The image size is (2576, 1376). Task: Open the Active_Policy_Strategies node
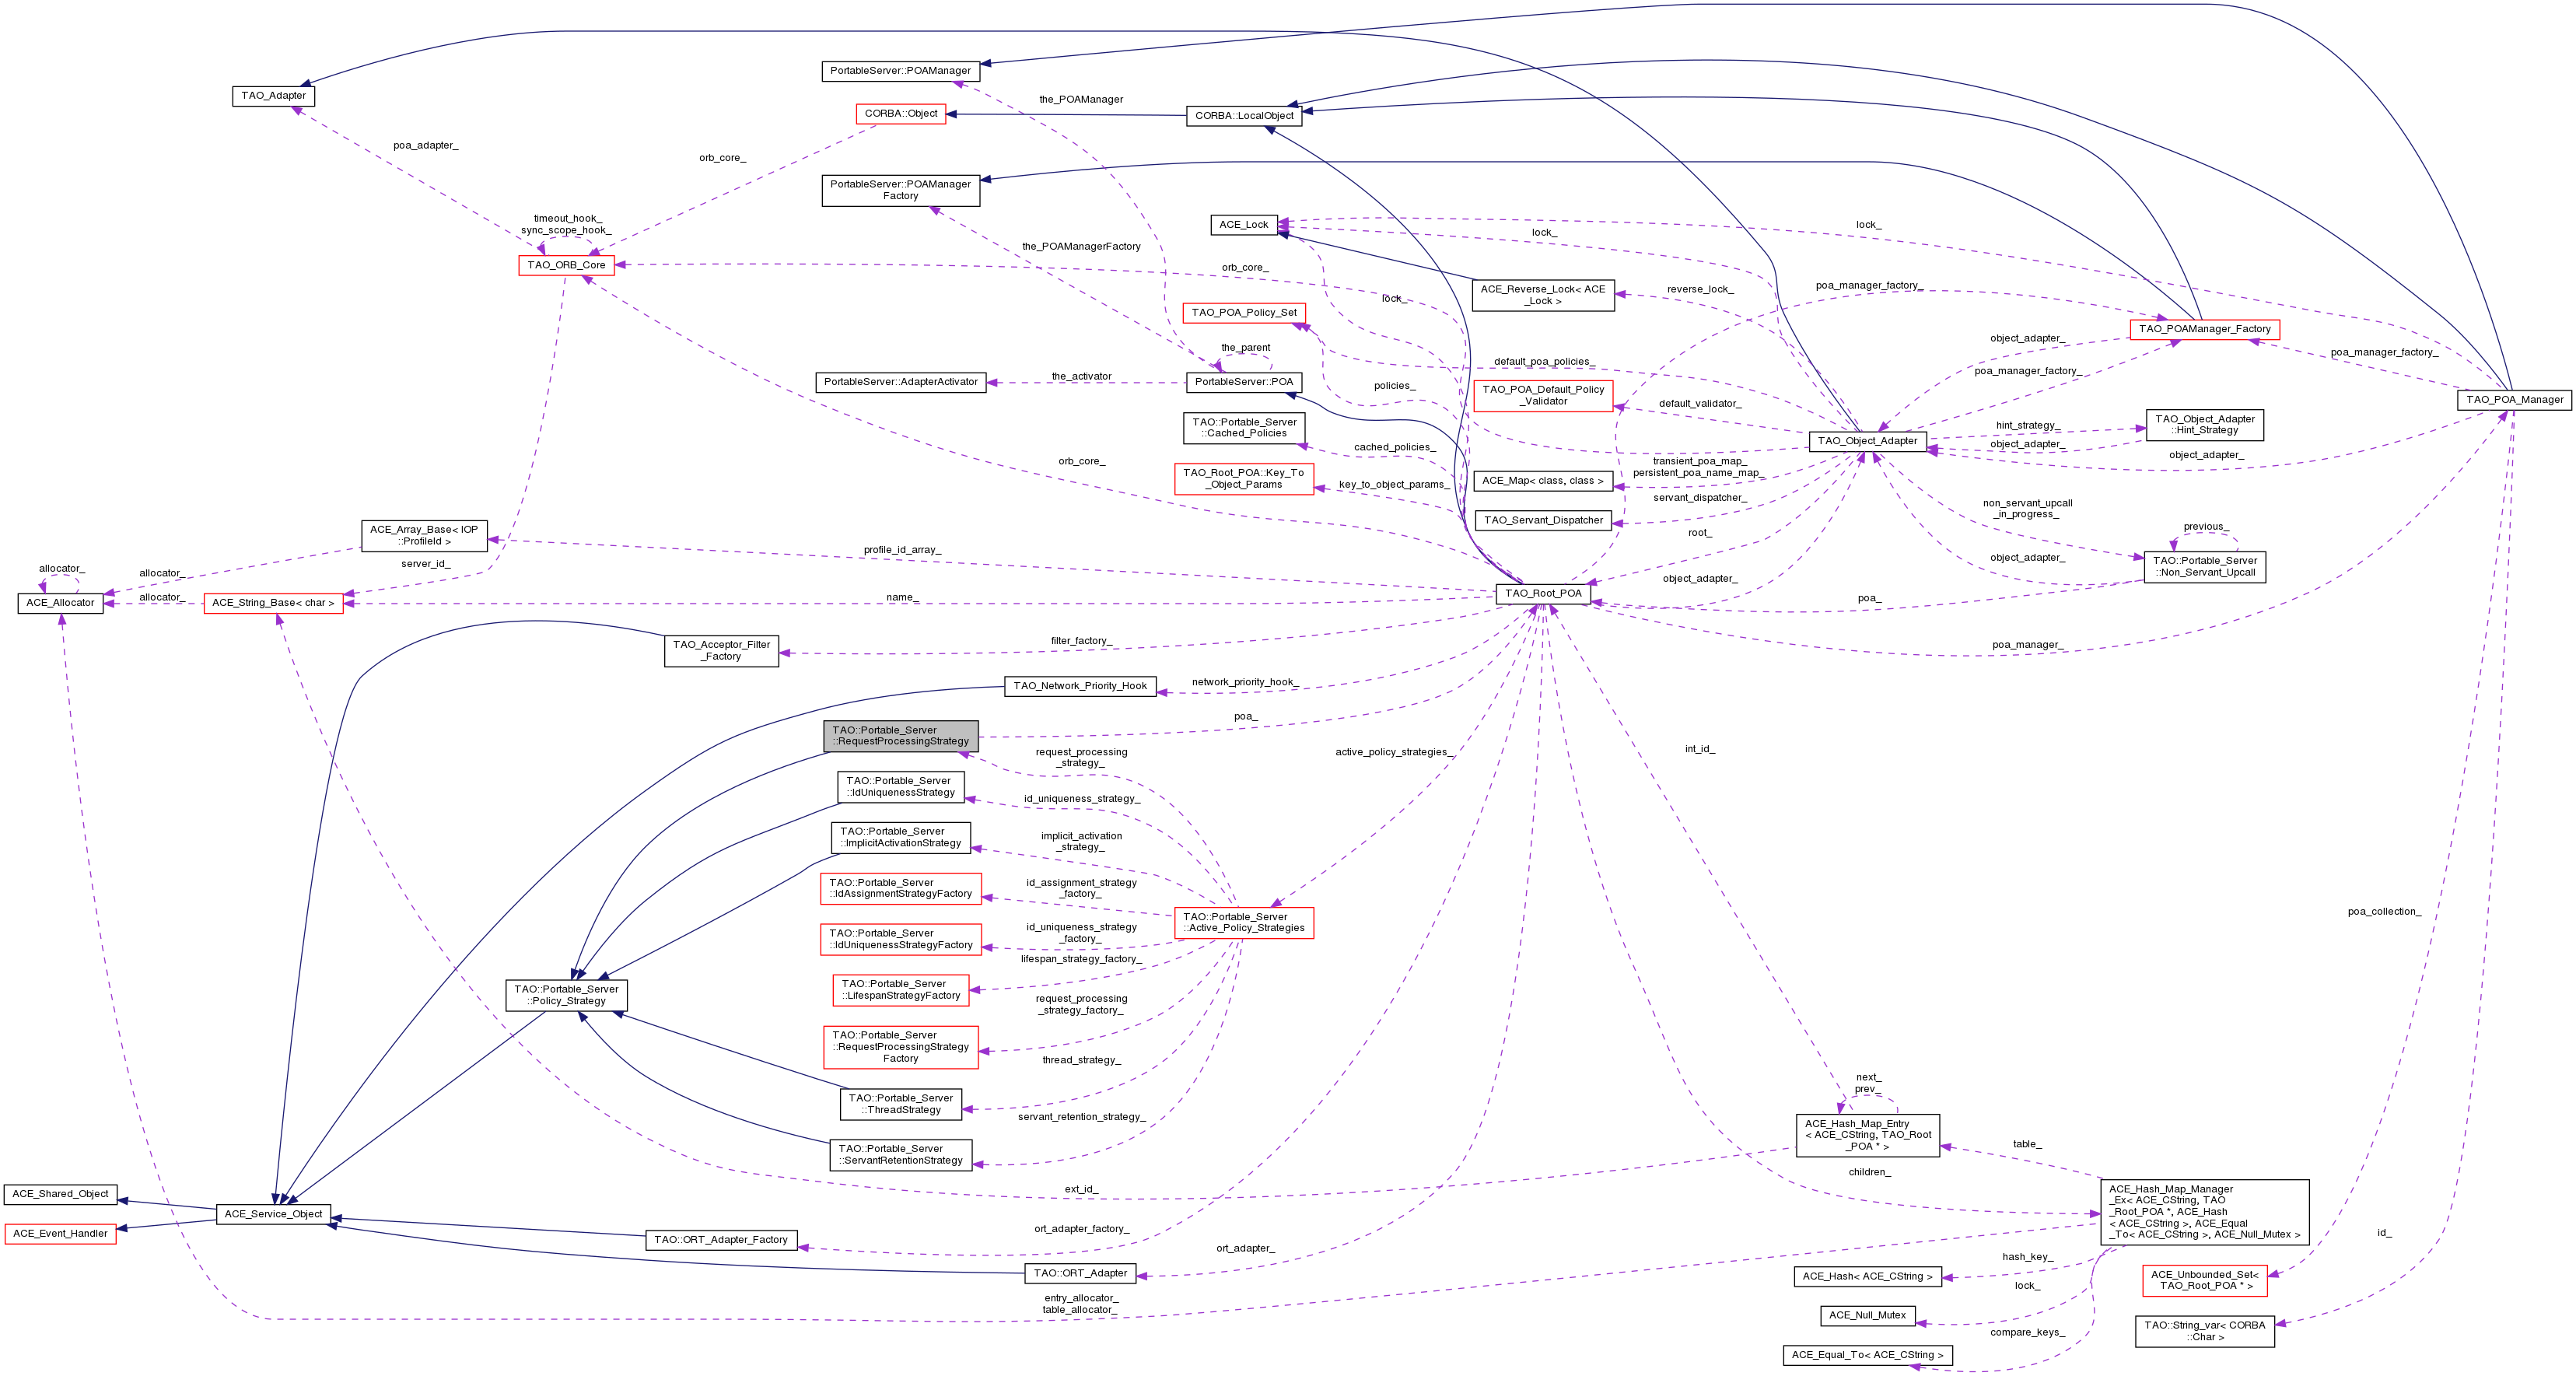[x=1243, y=923]
